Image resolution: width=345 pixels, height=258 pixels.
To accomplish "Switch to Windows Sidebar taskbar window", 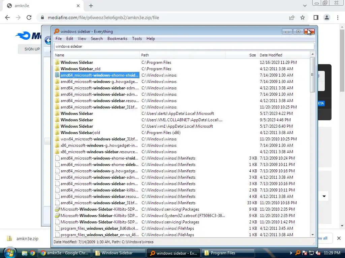I will [x=119, y=253].
